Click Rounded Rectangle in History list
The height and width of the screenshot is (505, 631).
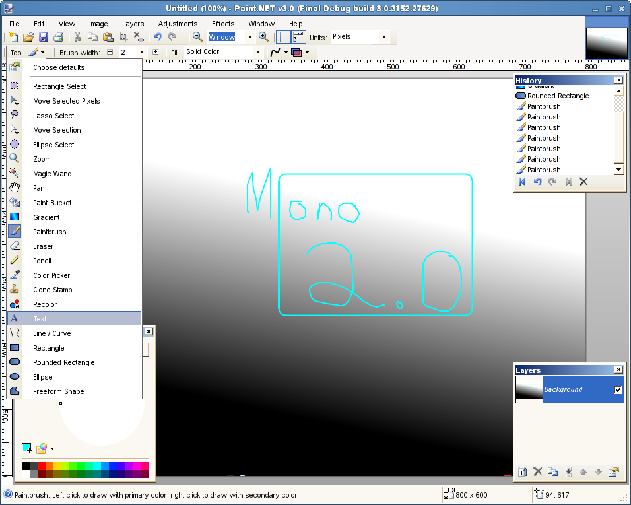tap(564, 96)
